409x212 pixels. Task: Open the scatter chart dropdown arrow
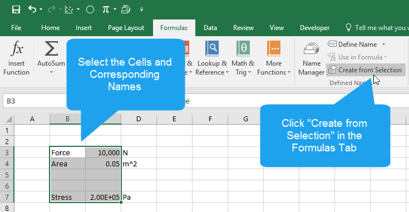78,9
